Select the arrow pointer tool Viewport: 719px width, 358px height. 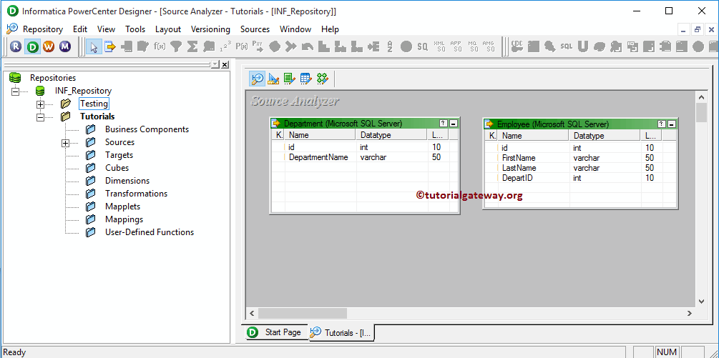(94, 46)
